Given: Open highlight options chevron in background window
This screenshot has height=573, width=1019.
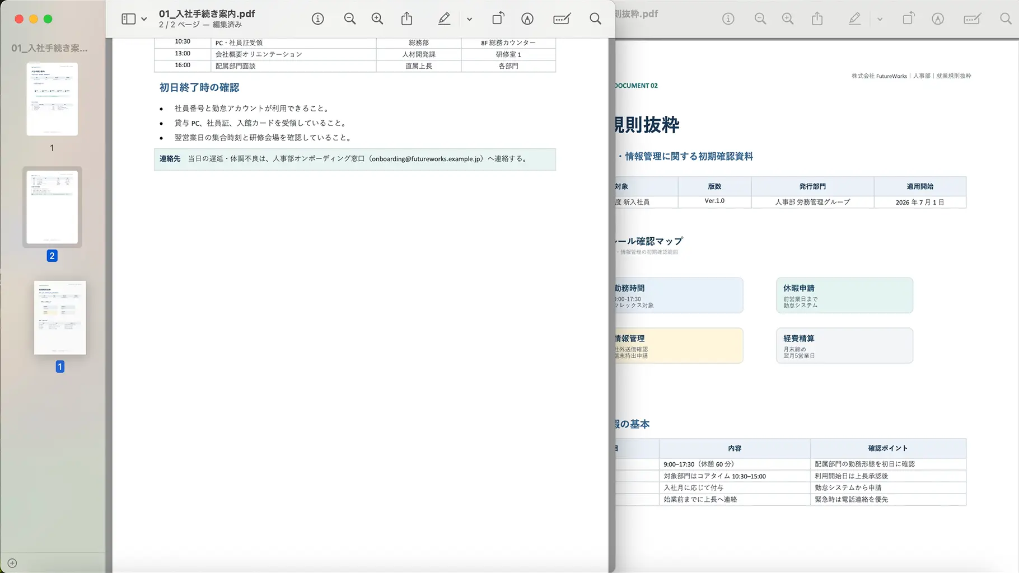Looking at the screenshot, I should (x=880, y=19).
